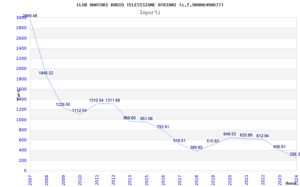Click the y-axis value 2000
Viewport: 300px width, 187px height.
(21, 69)
